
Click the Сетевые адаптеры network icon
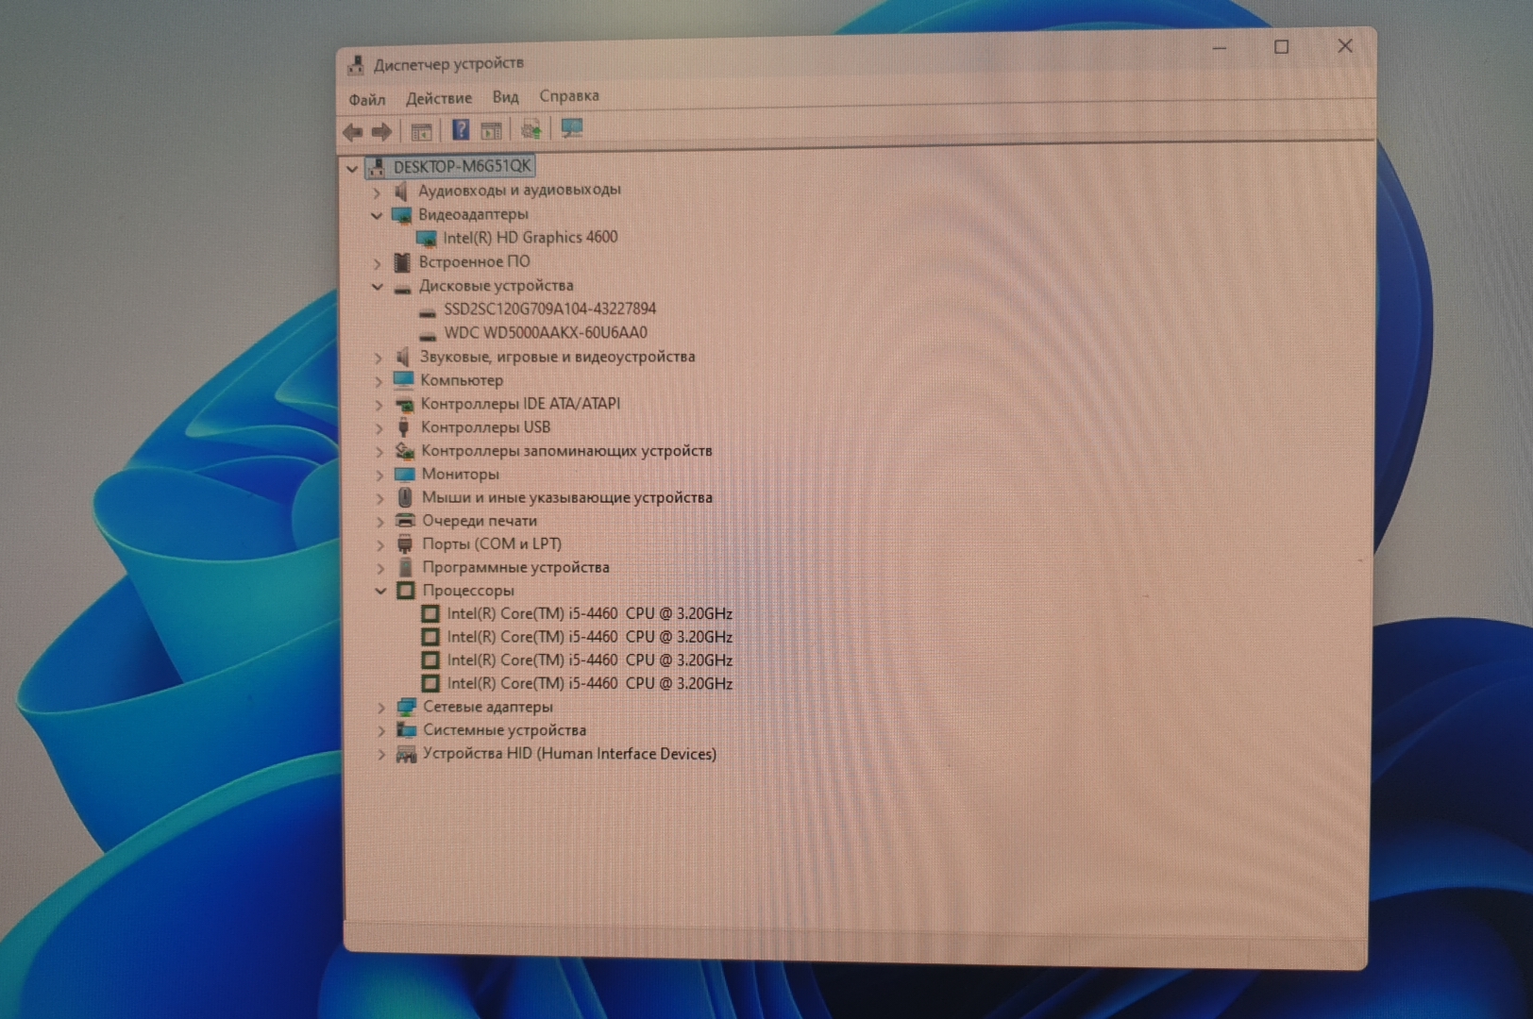[x=407, y=707]
